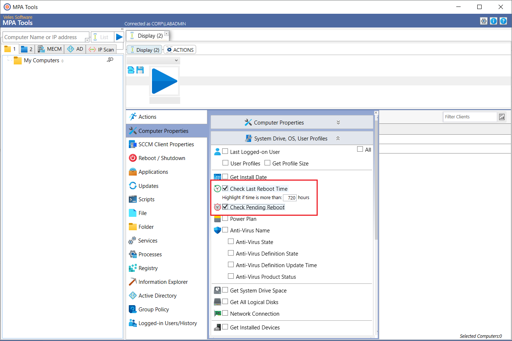Run selected properties with large play button
This screenshot has height=341, width=512.
coord(164,81)
